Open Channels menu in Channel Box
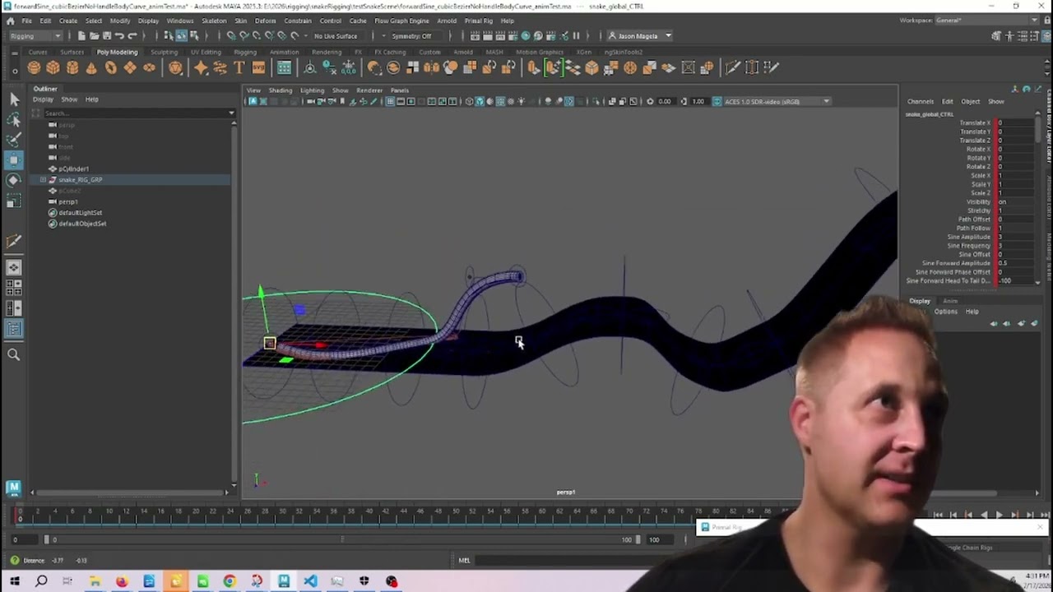The width and height of the screenshot is (1053, 592). (920, 101)
